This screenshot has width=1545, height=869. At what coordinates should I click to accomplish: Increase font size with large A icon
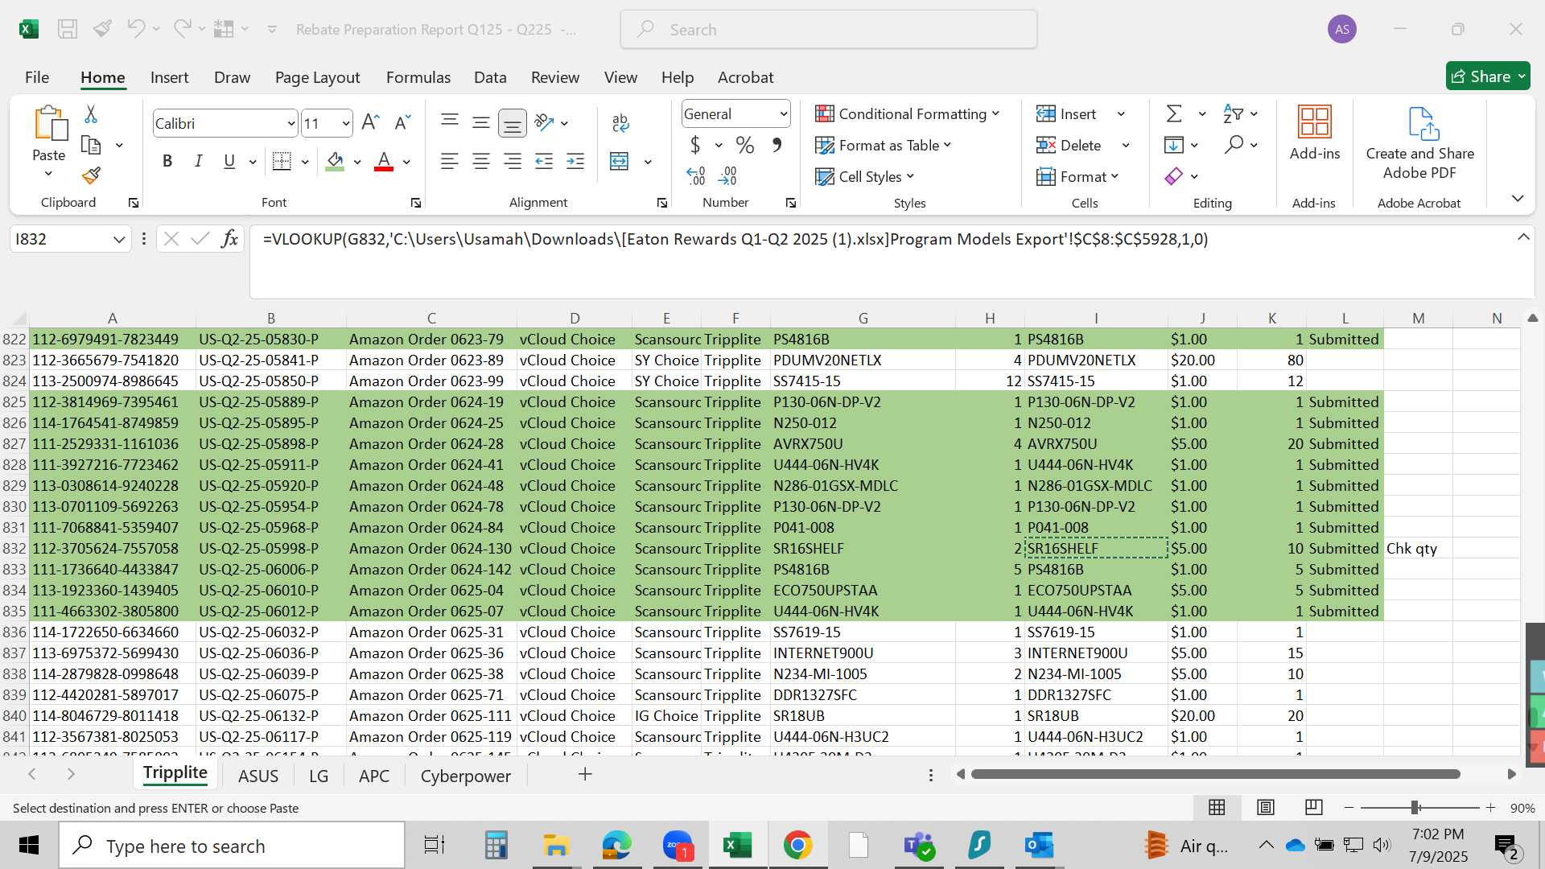370,122
